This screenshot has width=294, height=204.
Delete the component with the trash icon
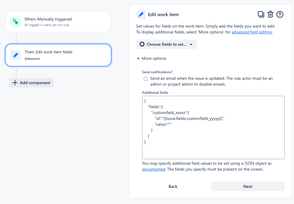click(270, 14)
